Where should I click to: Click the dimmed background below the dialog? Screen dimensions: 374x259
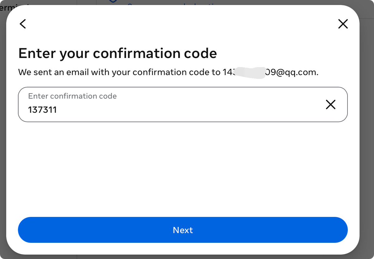pyautogui.click(x=183, y=257)
